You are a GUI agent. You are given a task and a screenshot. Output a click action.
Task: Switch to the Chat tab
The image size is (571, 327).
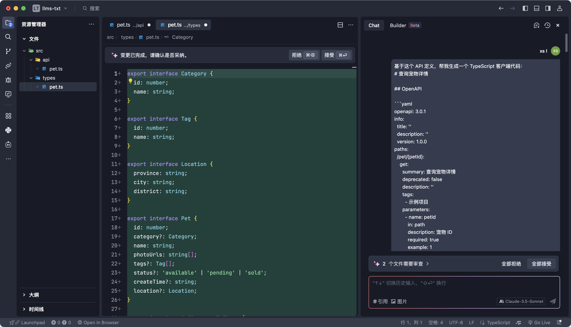click(x=374, y=25)
